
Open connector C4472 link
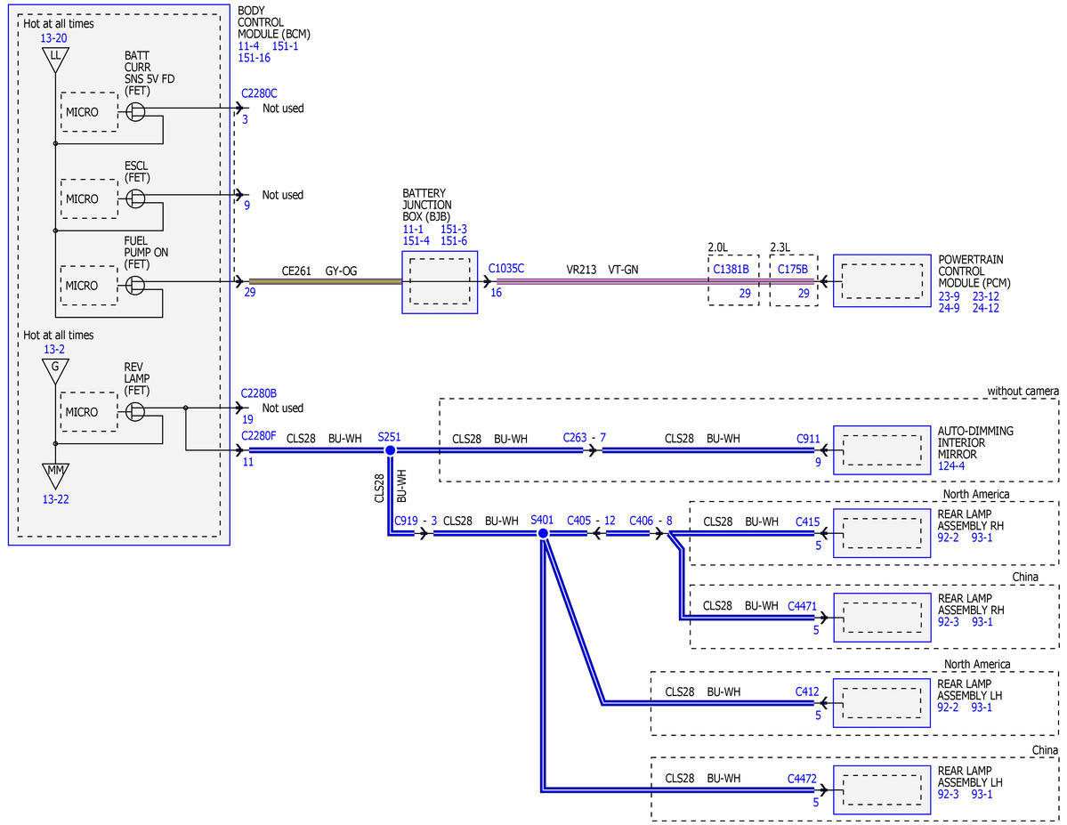tap(802, 778)
